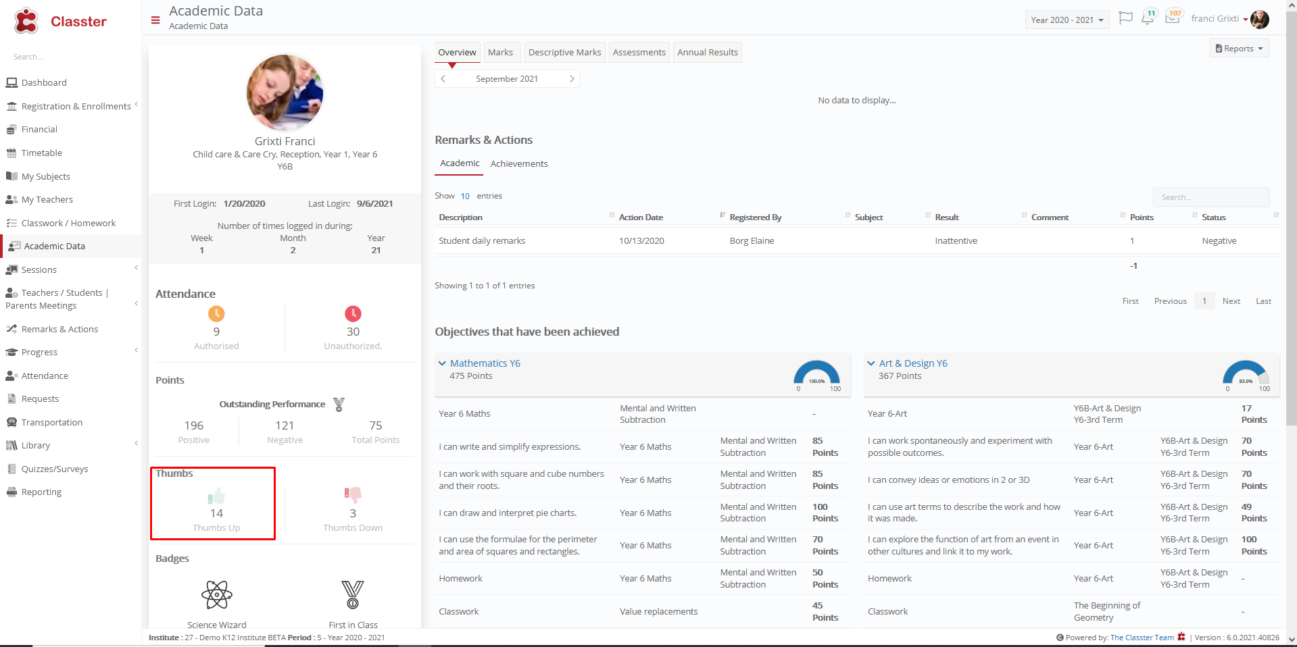
Task: Switch to the Overview tab
Action: [x=457, y=52]
